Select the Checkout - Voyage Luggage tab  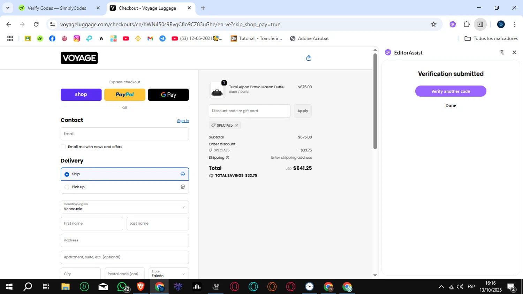click(147, 8)
